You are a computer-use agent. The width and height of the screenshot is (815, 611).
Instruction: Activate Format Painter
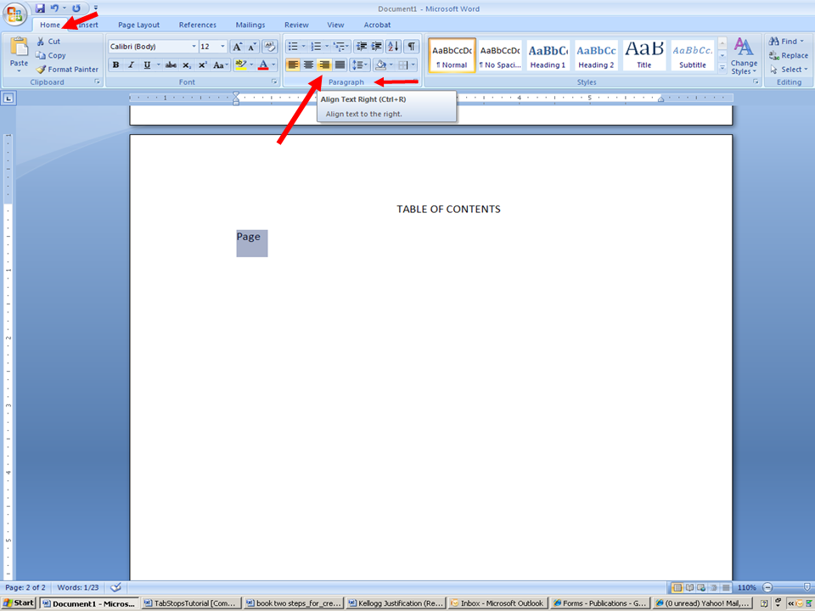coord(67,69)
